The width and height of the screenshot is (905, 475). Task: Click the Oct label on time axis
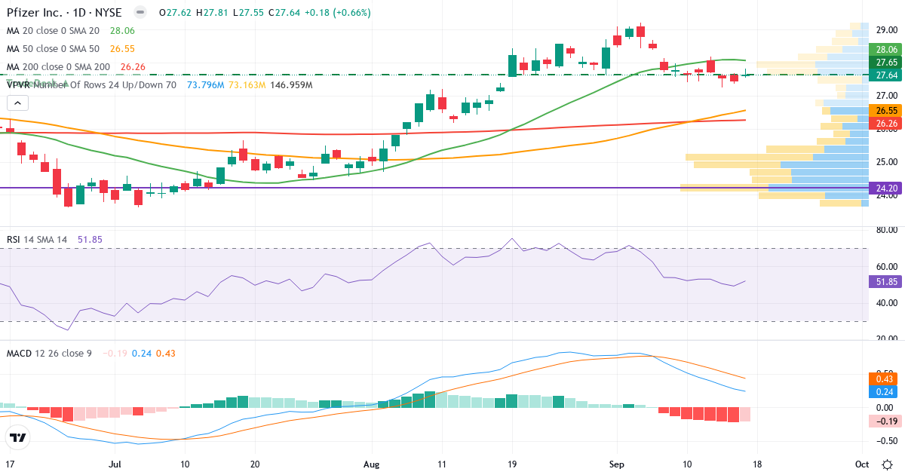click(x=862, y=464)
